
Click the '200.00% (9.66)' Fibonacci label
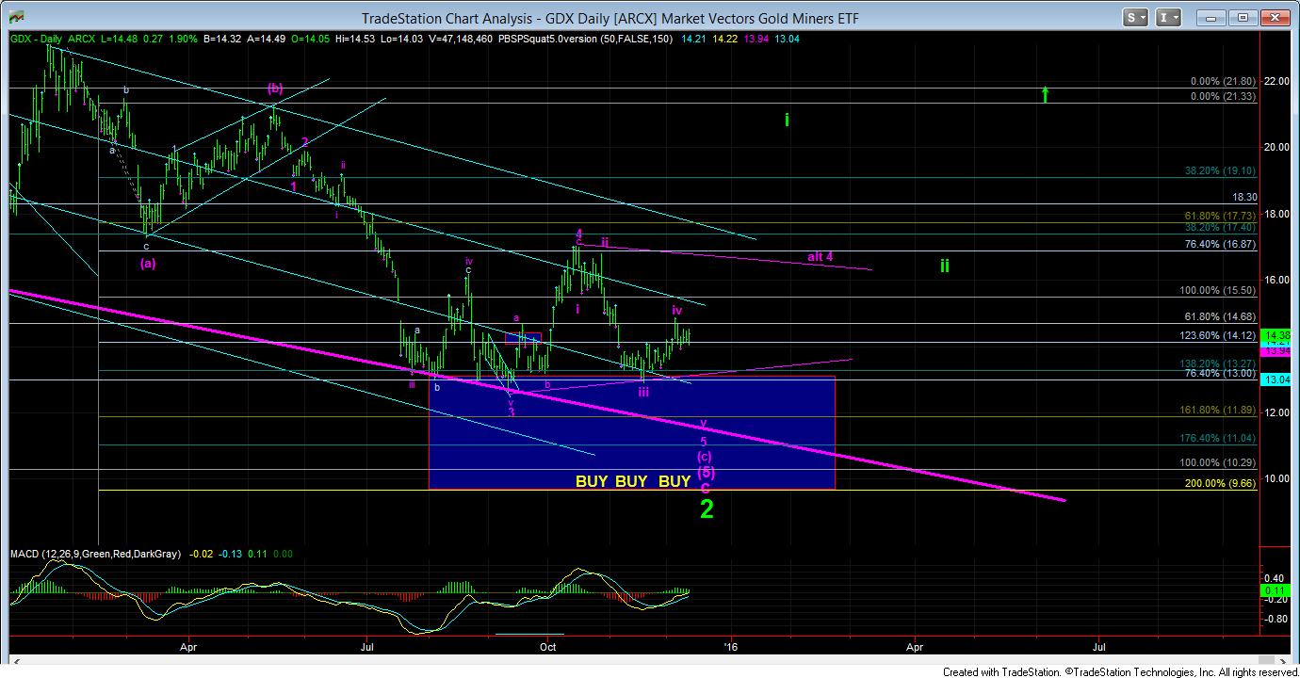(1221, 483)
